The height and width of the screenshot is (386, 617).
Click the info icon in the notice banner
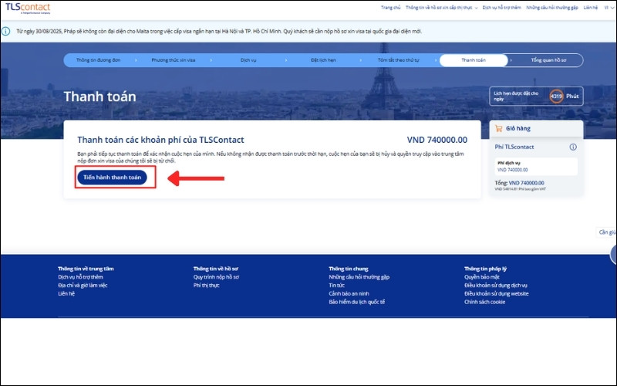coord(8,32)
